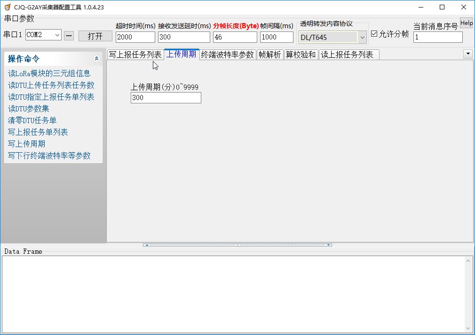Click the 写上传周期 command link
475x335 pixels.
[26, 143]
